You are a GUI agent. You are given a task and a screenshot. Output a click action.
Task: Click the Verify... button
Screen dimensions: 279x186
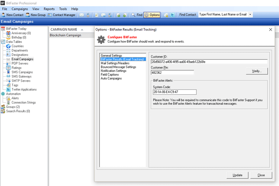(257, 71)
